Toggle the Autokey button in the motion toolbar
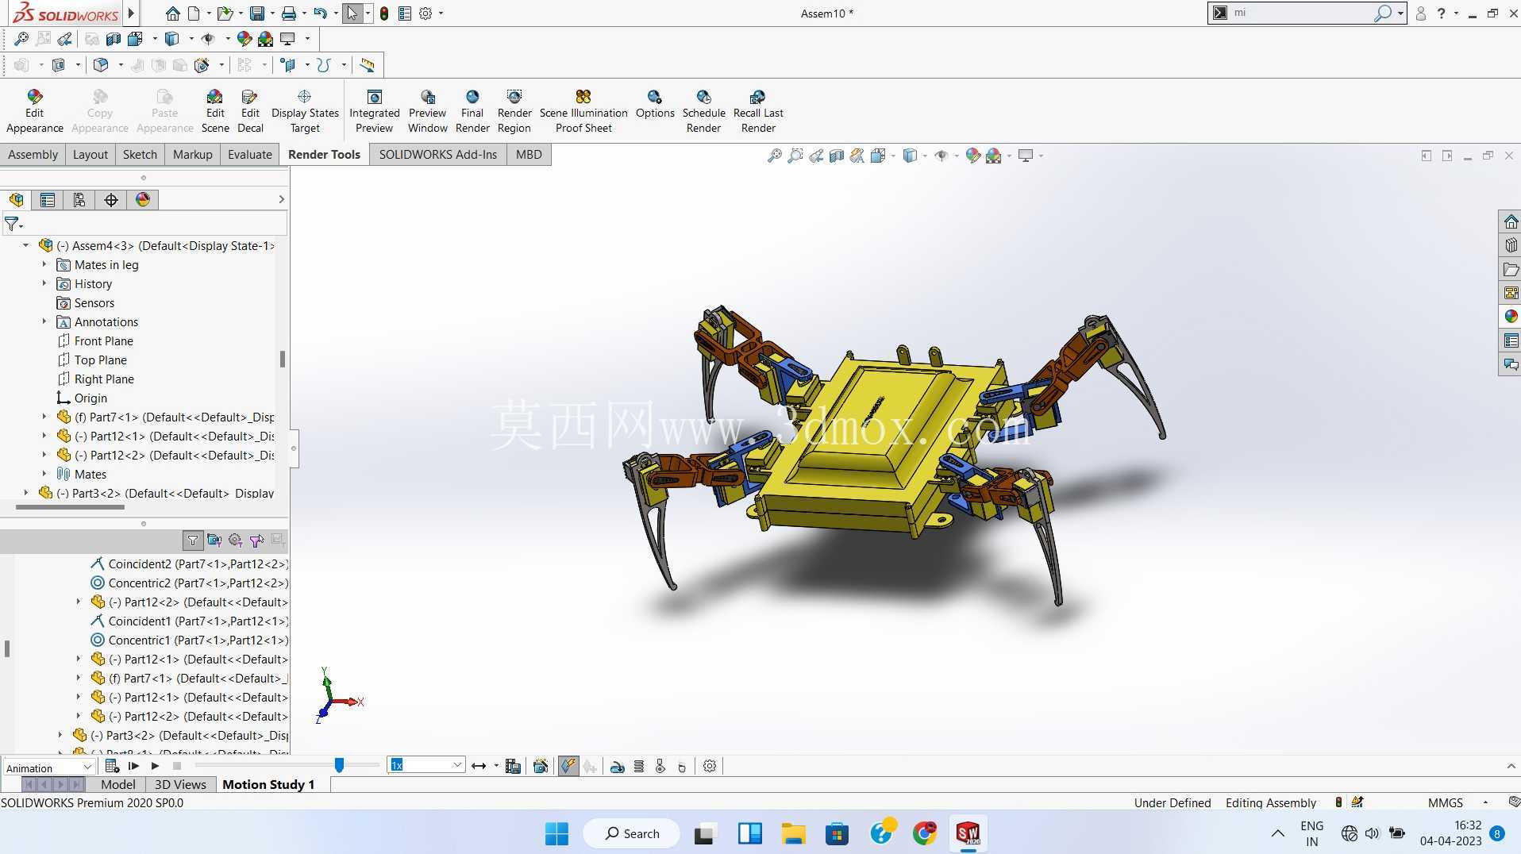 pos(568,766)
